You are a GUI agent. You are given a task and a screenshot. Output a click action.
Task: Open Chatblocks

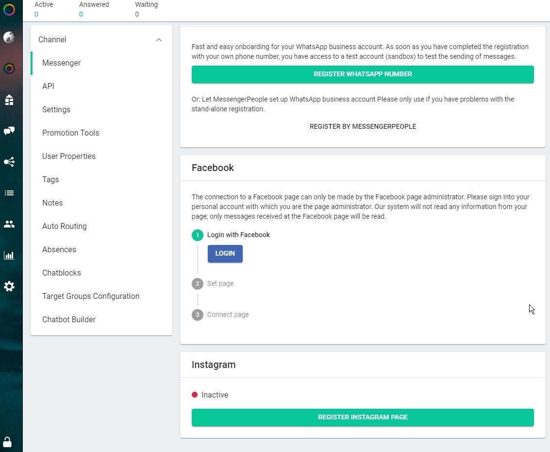[x=101, y=273]
